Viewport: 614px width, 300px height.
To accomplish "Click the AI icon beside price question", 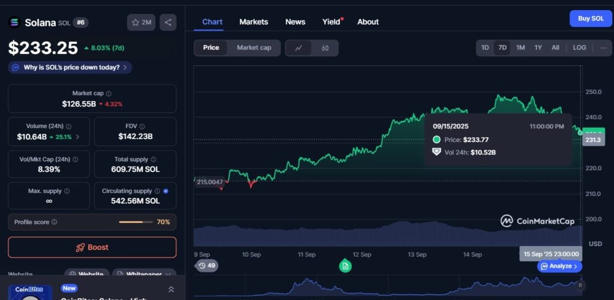I will [x=16, y=67].
